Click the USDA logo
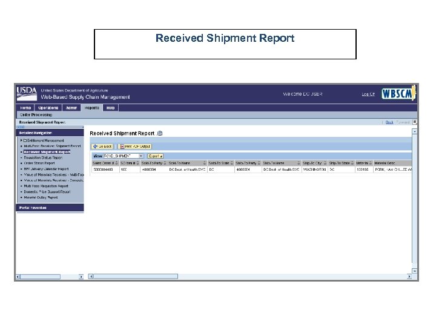This screenshot has width=436, height=327. click(x=27, y=94)
